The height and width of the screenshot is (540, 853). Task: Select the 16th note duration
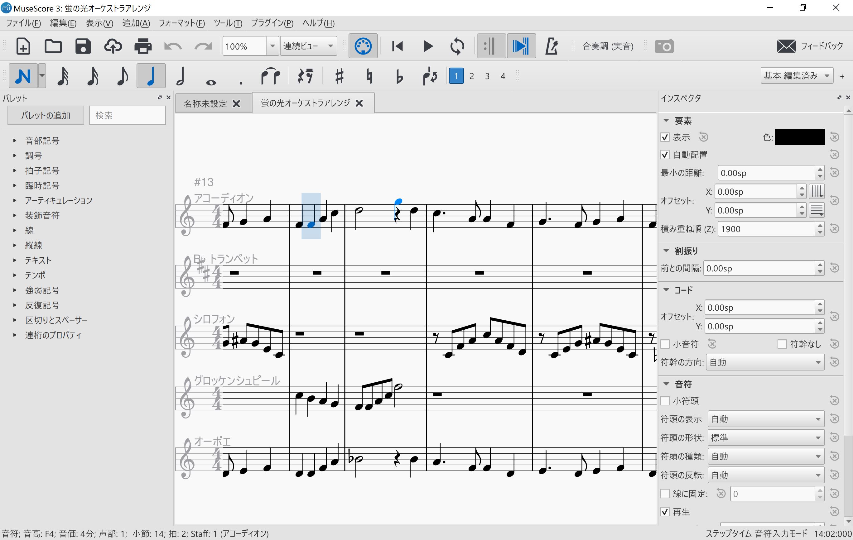(x=93, y=76)
